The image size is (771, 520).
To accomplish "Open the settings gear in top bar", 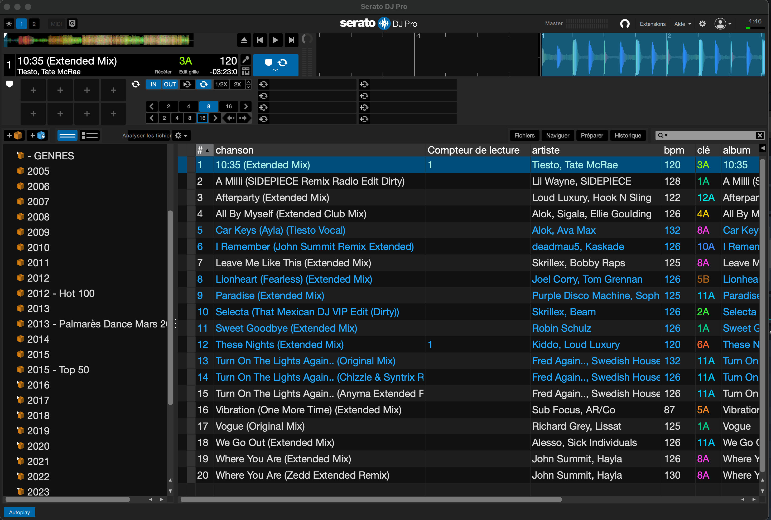I will tap(702, 24).
